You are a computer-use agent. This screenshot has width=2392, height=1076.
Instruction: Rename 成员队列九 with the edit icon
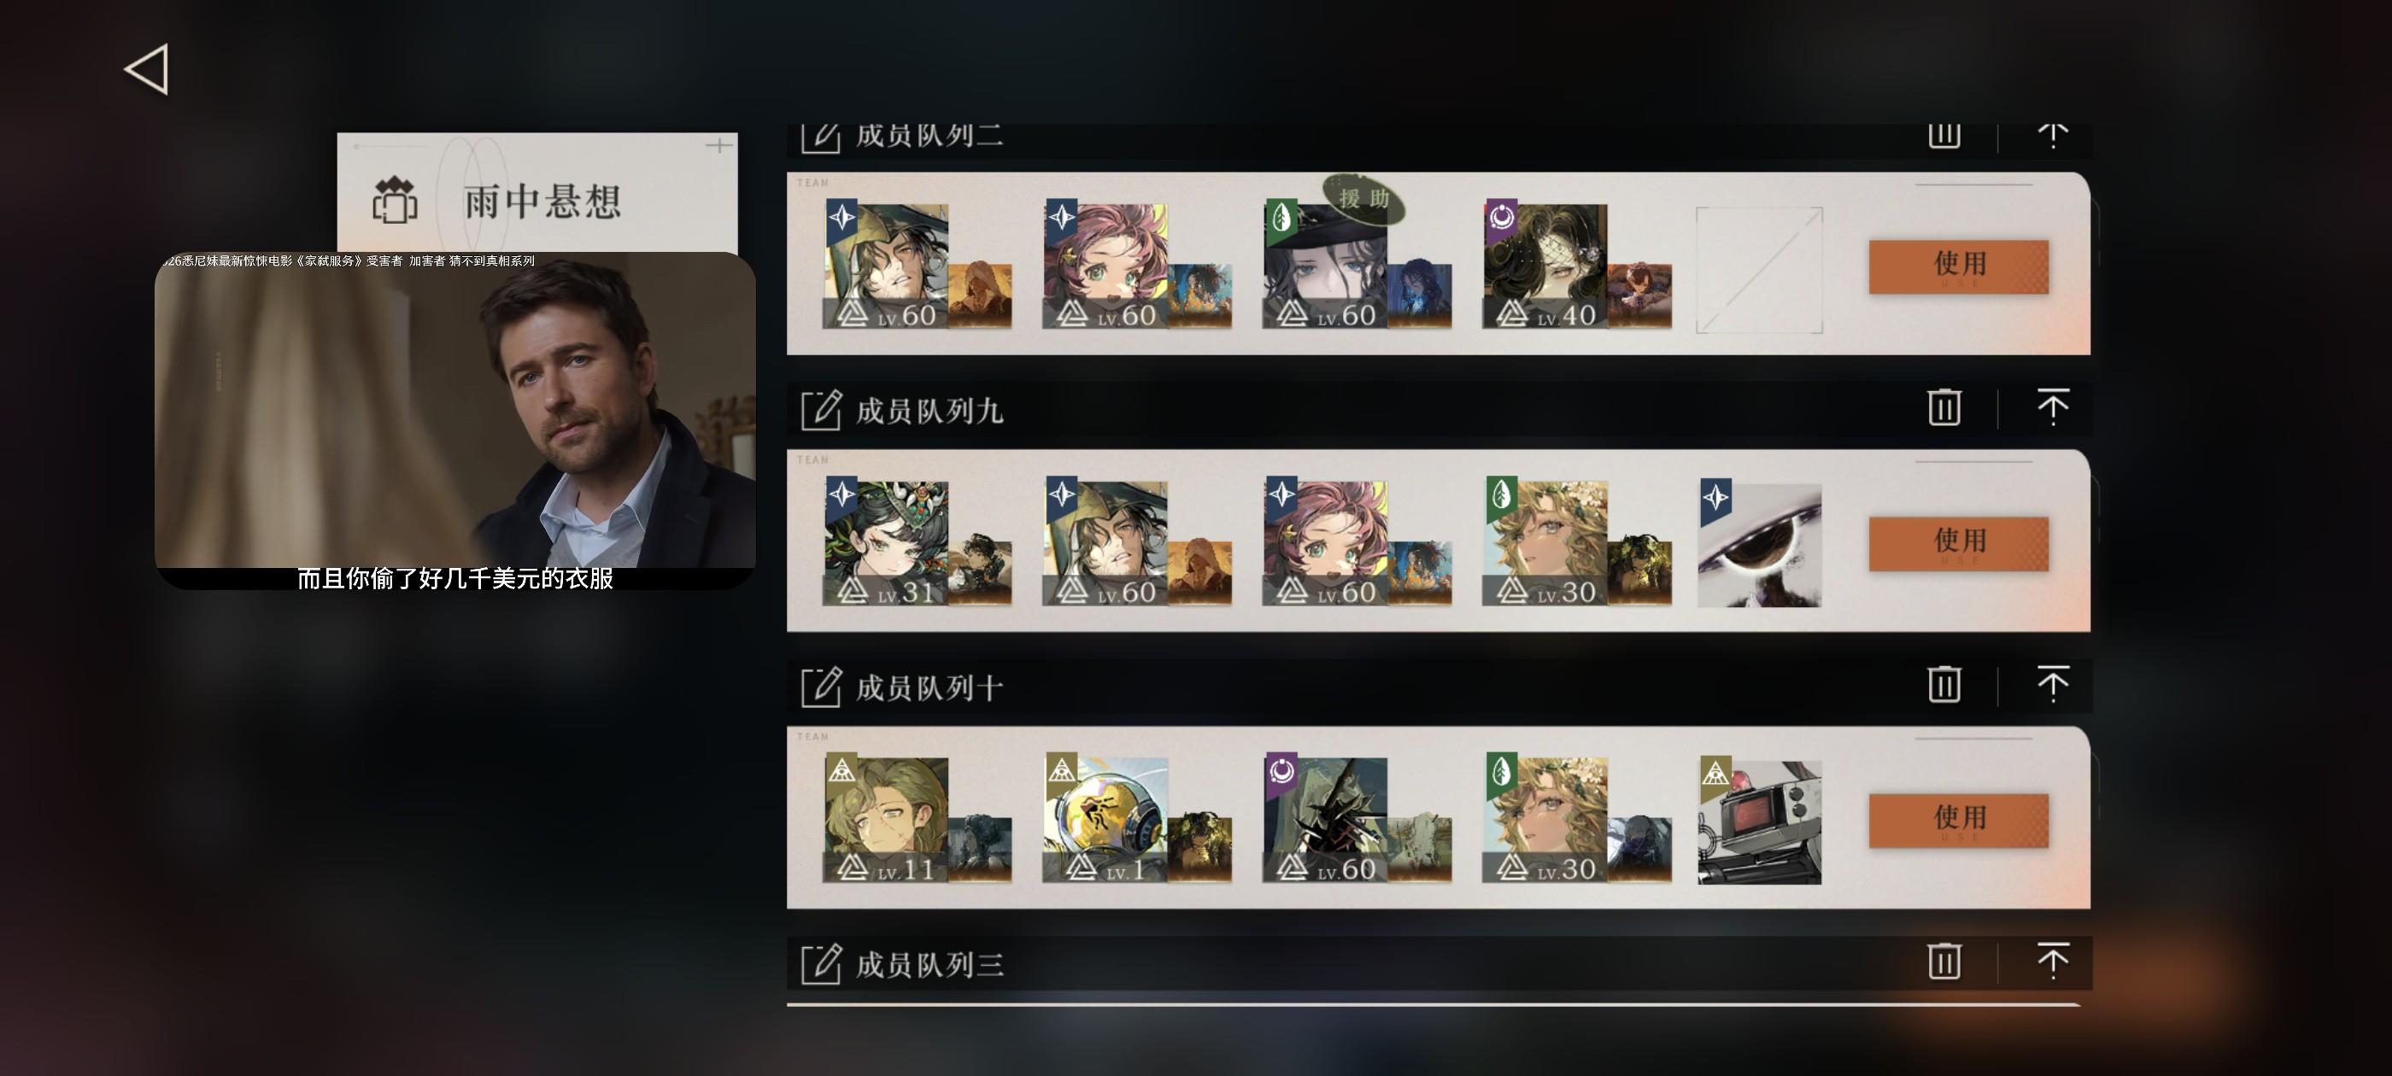tap(821, 409)
